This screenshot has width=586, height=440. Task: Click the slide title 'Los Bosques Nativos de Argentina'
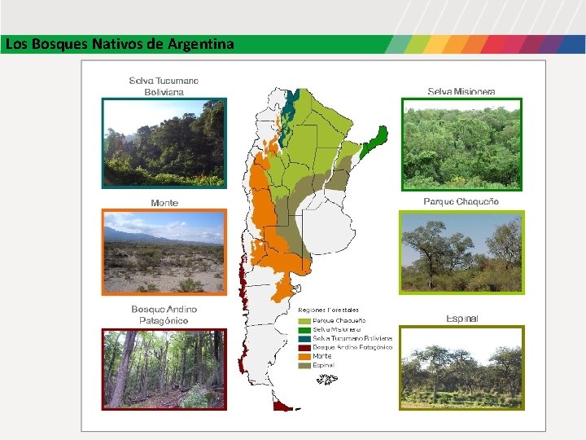click(x=120, y=44)
